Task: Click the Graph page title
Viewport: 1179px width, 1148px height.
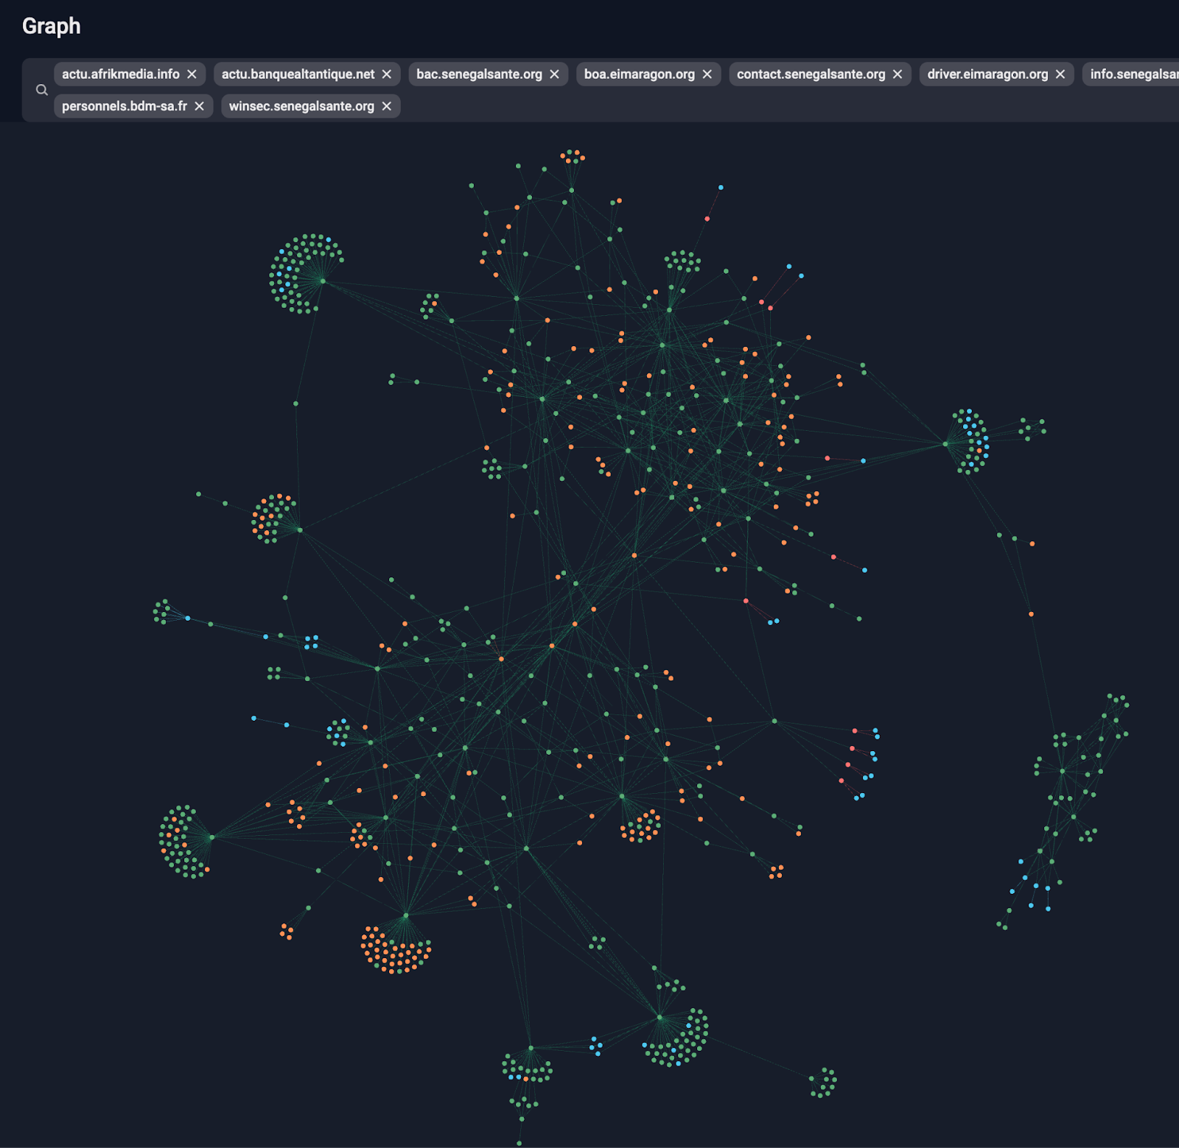Action: coord(52,25)
